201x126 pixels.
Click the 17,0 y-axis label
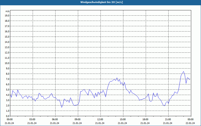coord(7,26)
